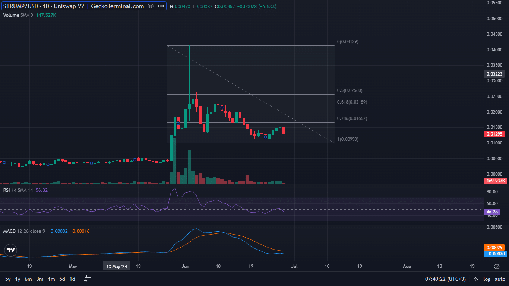Open the 07:40:22 (UTC+3) timezone menu
The width and height of the screenshot is (509, 286).
click(x=445, y=279)
